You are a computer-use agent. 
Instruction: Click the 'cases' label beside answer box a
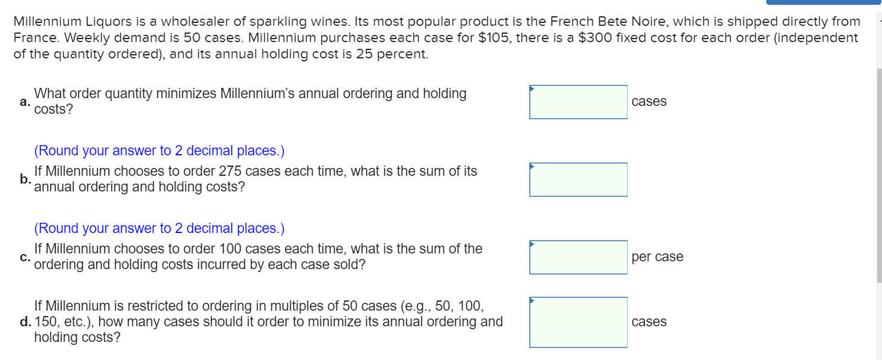[649, 102]
